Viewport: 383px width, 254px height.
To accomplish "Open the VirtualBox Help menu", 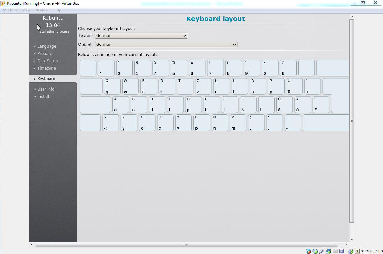I will [x=57, y=10].
